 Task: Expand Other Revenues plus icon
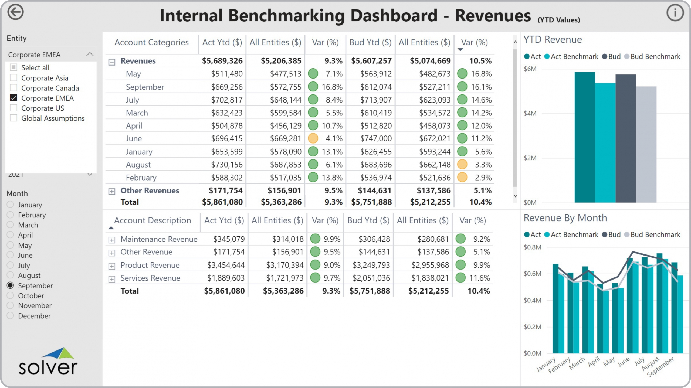click(x=112, y=191)
